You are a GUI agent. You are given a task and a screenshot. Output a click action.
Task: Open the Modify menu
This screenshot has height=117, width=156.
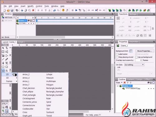(31, 6)
